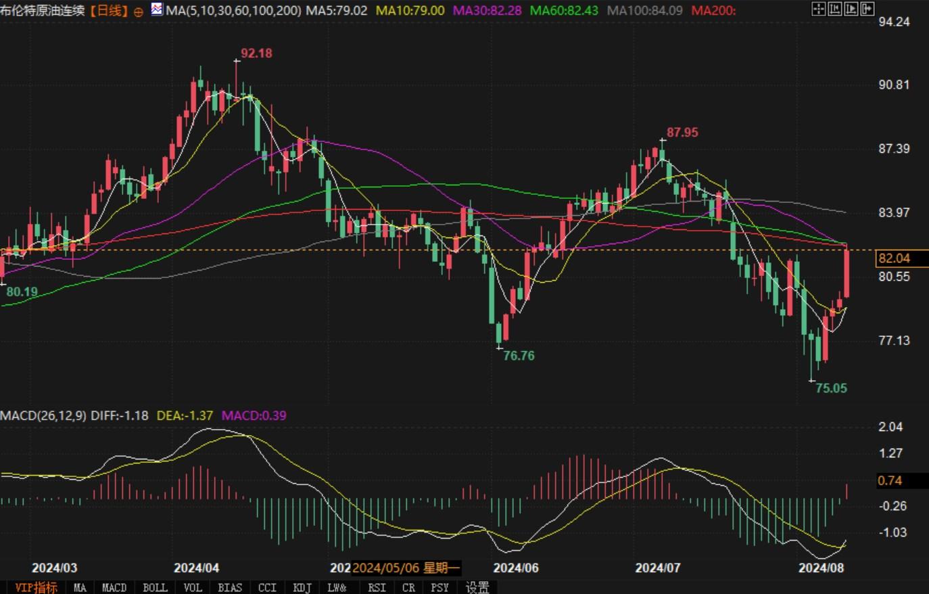Open the MA indicator chart icon
Image resolution: width=929 pixels, height=594 pixels.
pos(157,9)
